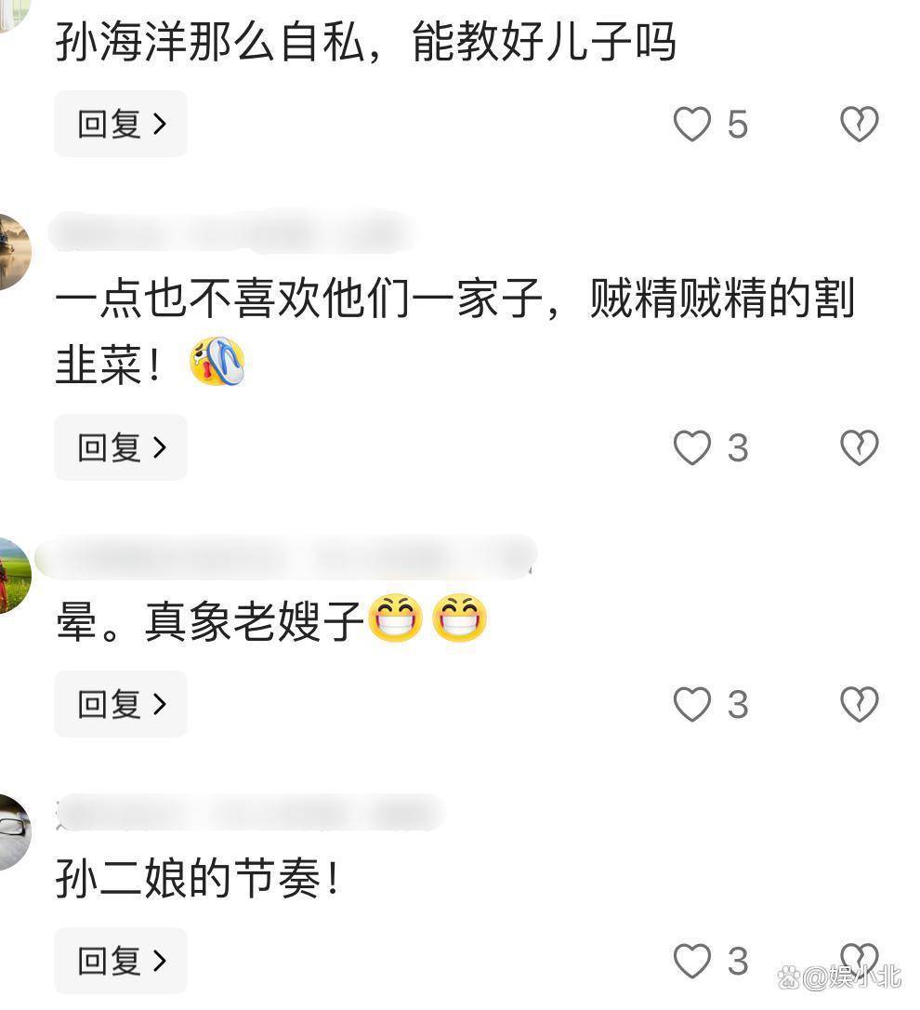Expand 回复 under the 真象老嫂子 comment
This screenshot has height=1010, width=920.
121,704
